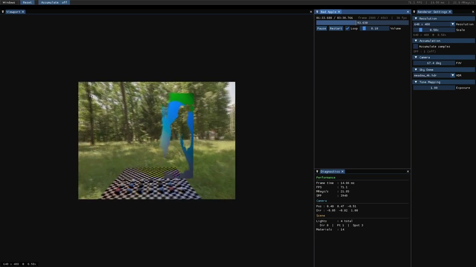476x267 pixels.
Task: Click the 'MRays/s : 21.85' diagnostics line
Action: (333, 192)
